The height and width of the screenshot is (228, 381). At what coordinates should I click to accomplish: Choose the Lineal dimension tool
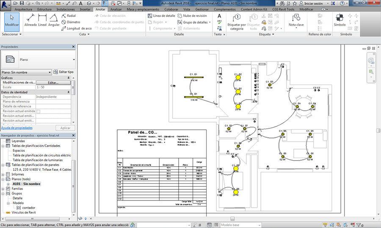(42, 20)
